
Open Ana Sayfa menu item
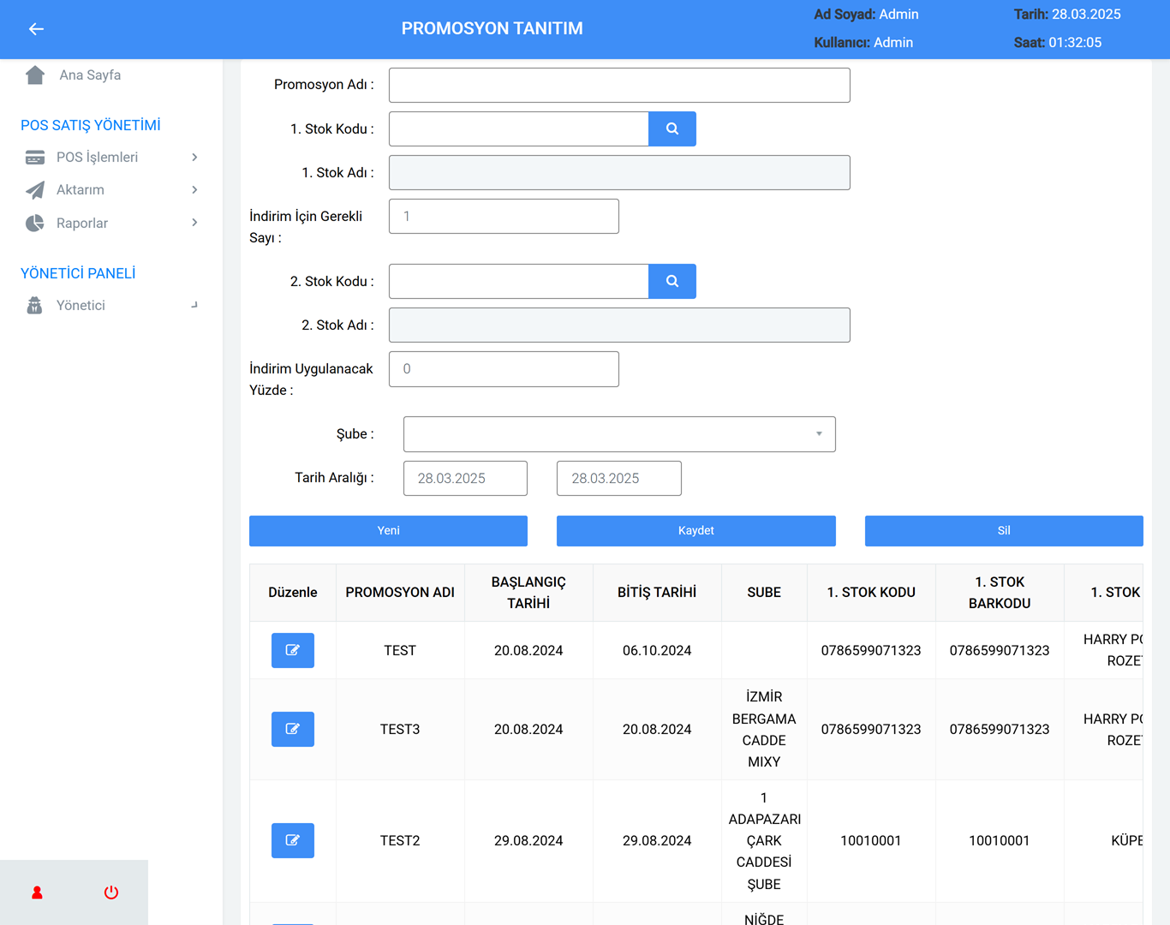90,75
